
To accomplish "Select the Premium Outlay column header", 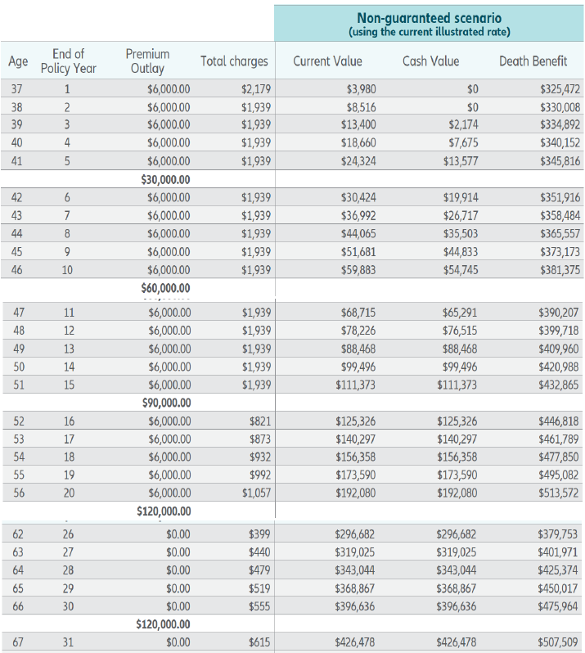I will point(147,61).
